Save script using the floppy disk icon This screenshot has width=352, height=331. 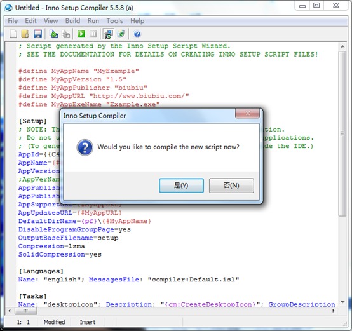[x=37, y=34]
